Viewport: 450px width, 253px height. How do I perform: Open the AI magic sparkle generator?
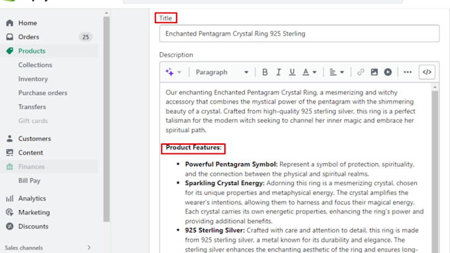click(169, 72)
